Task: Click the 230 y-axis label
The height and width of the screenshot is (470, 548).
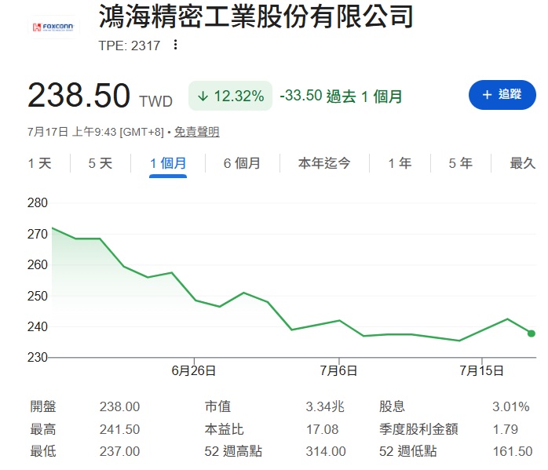Action: click(38, 357)
